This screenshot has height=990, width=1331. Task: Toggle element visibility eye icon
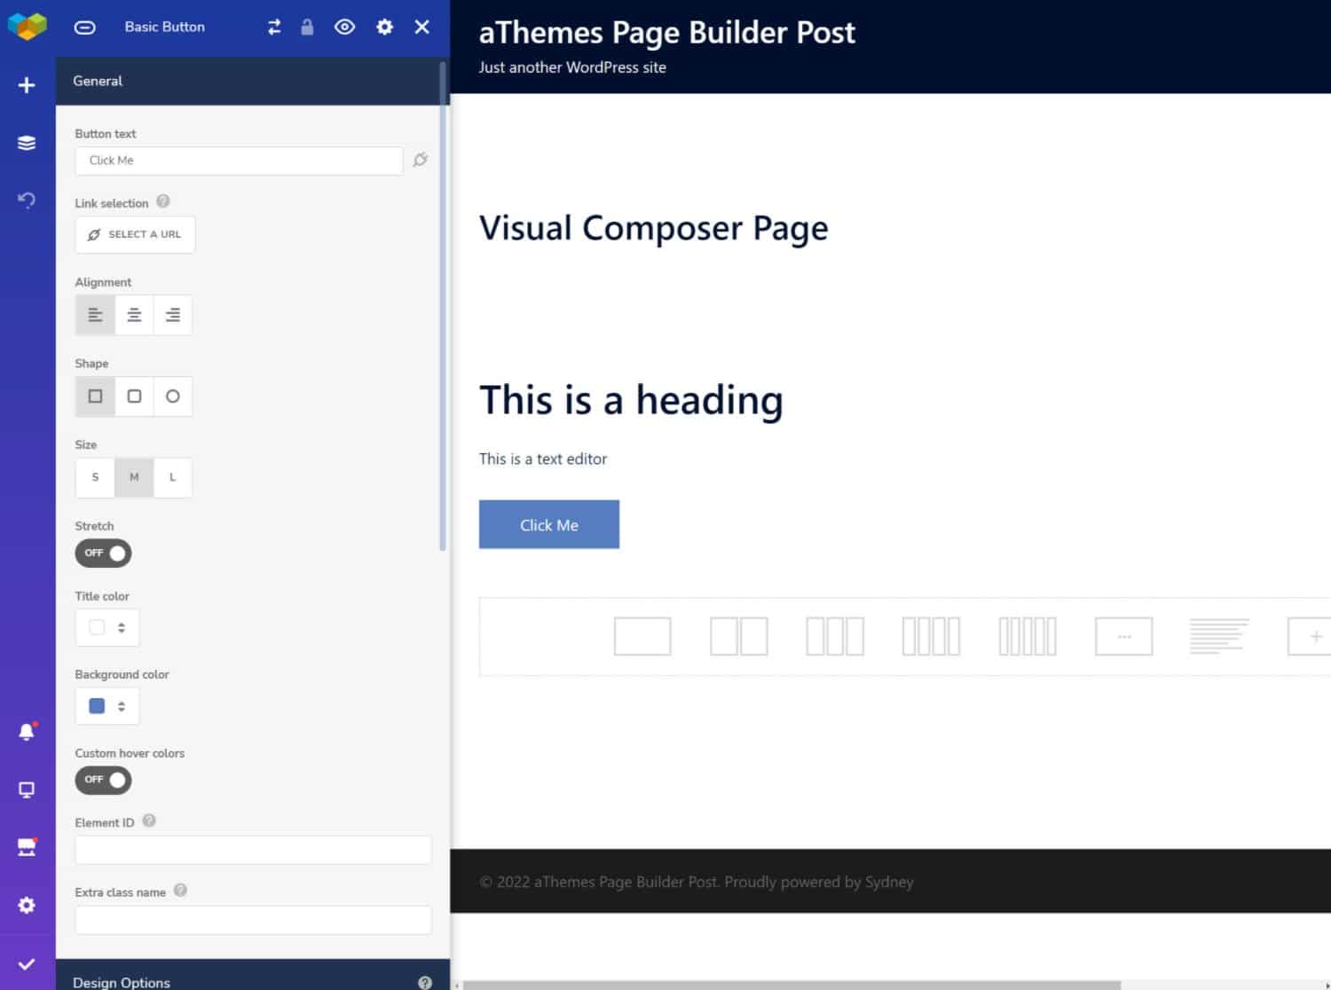[x=345, y=27]
